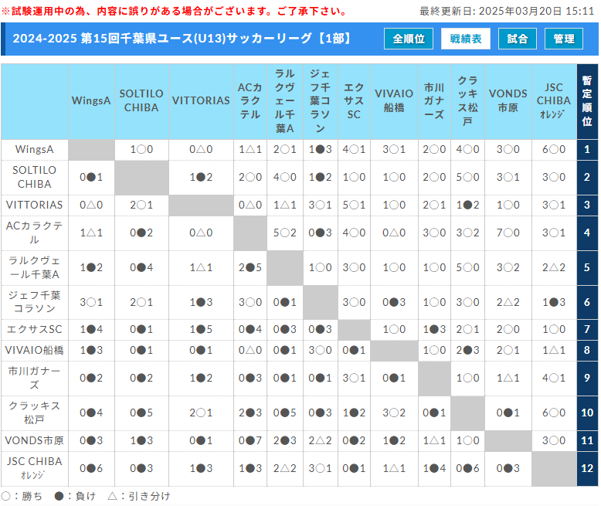Click SOLTILO CHIBA vs VITTORIAS 1●2 result
This screenshot has height=506, width=601.
point(201,177)
